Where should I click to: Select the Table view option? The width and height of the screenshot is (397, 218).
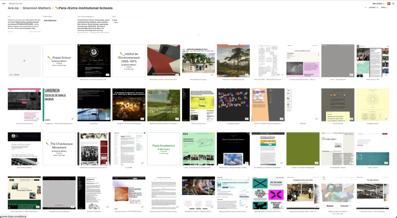click(116, 22)
